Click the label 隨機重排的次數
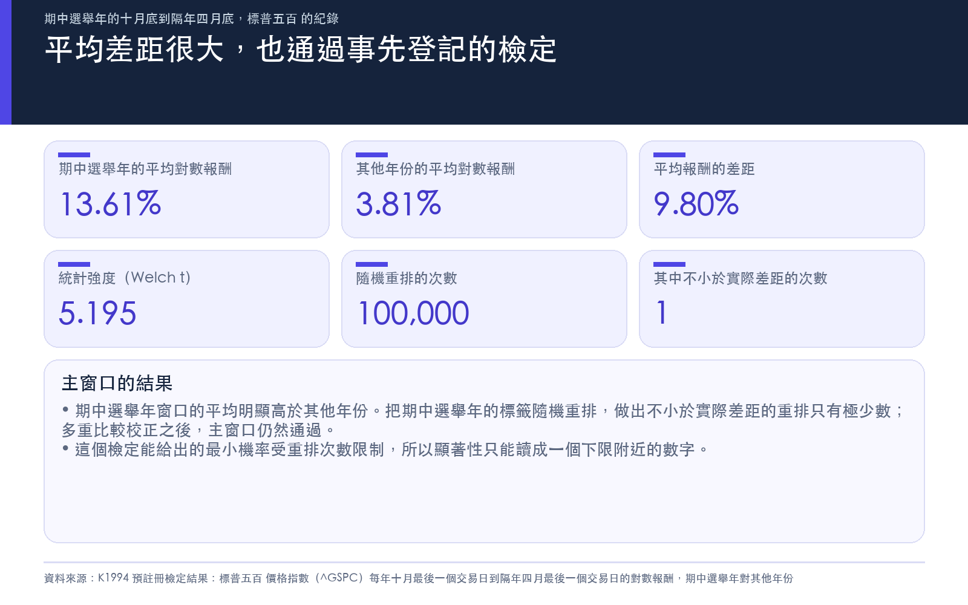 [x=407, y=278]
